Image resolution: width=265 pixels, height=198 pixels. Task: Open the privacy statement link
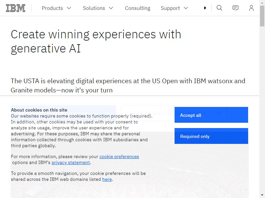pos(71,162)
